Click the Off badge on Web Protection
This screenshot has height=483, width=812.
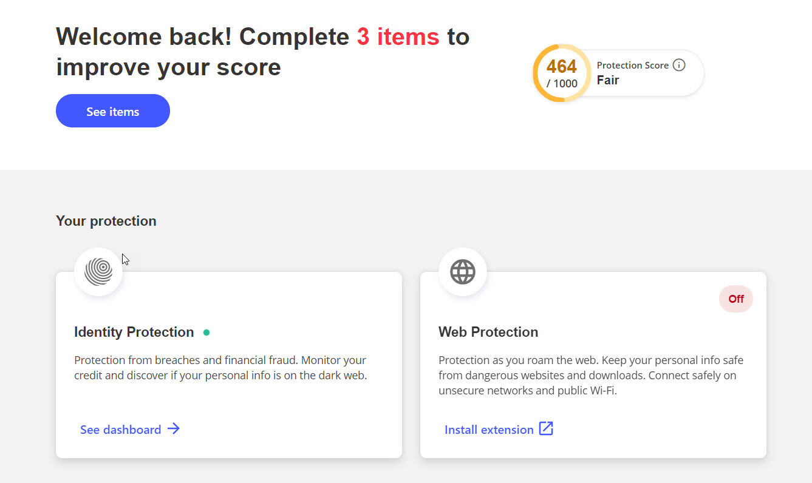coord(736,299)
